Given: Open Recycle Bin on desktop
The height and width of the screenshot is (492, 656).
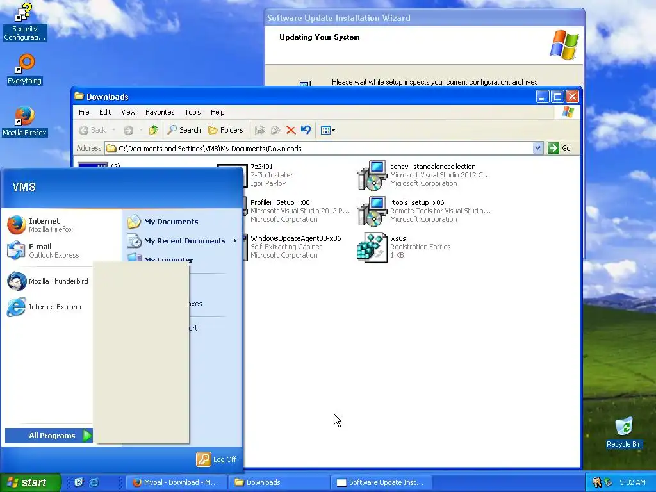Looking at the screenshot, I should 624,432.
